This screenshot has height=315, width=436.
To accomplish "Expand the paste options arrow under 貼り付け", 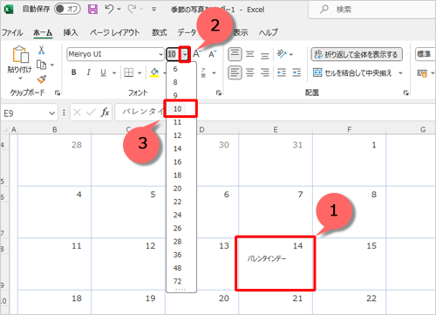I will 20,79.
